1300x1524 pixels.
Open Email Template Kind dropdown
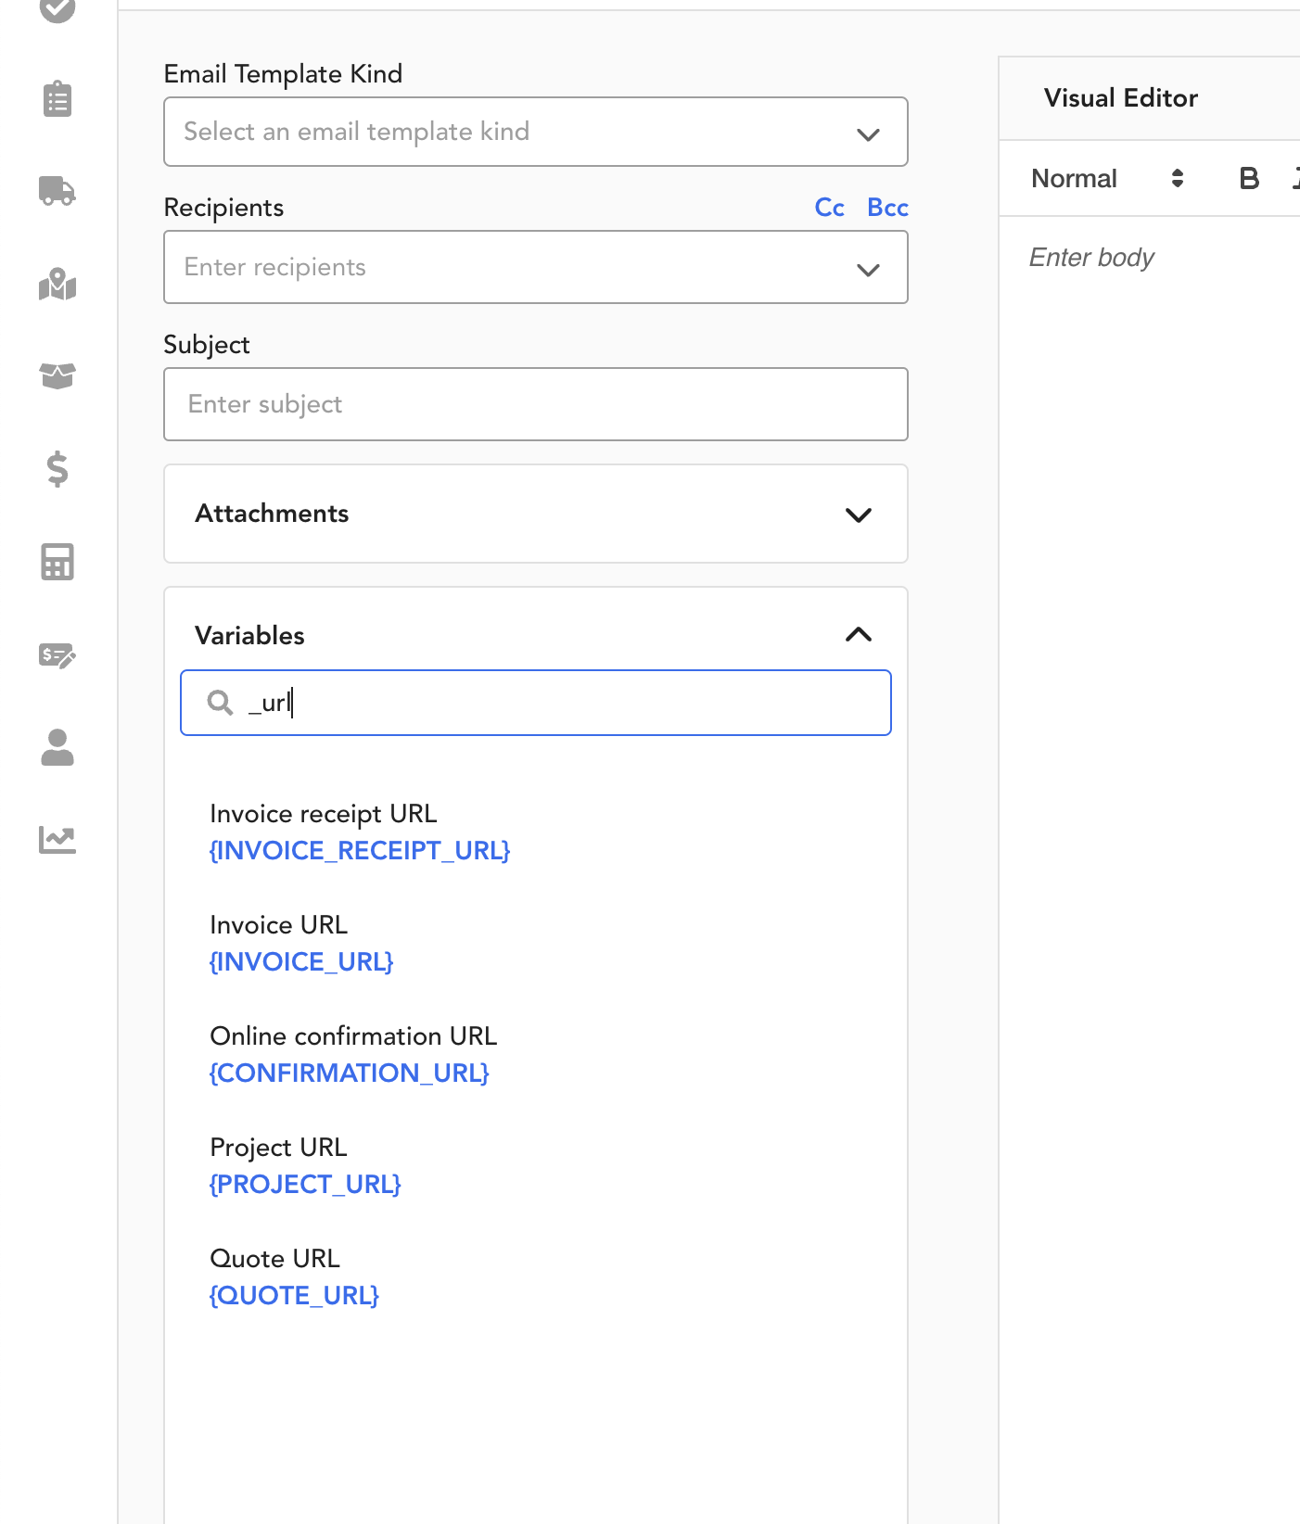(536, 132)
